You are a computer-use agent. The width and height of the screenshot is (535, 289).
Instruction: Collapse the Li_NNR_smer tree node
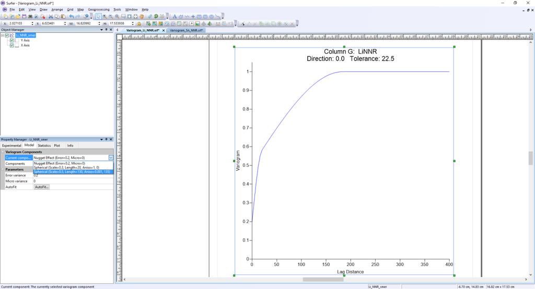pyautogui.click(x=3, y=35)
